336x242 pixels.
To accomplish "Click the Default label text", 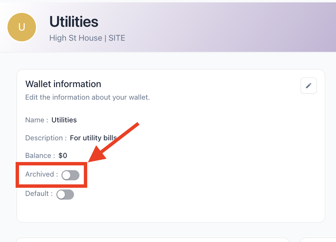I will click(x=39, y=194).
